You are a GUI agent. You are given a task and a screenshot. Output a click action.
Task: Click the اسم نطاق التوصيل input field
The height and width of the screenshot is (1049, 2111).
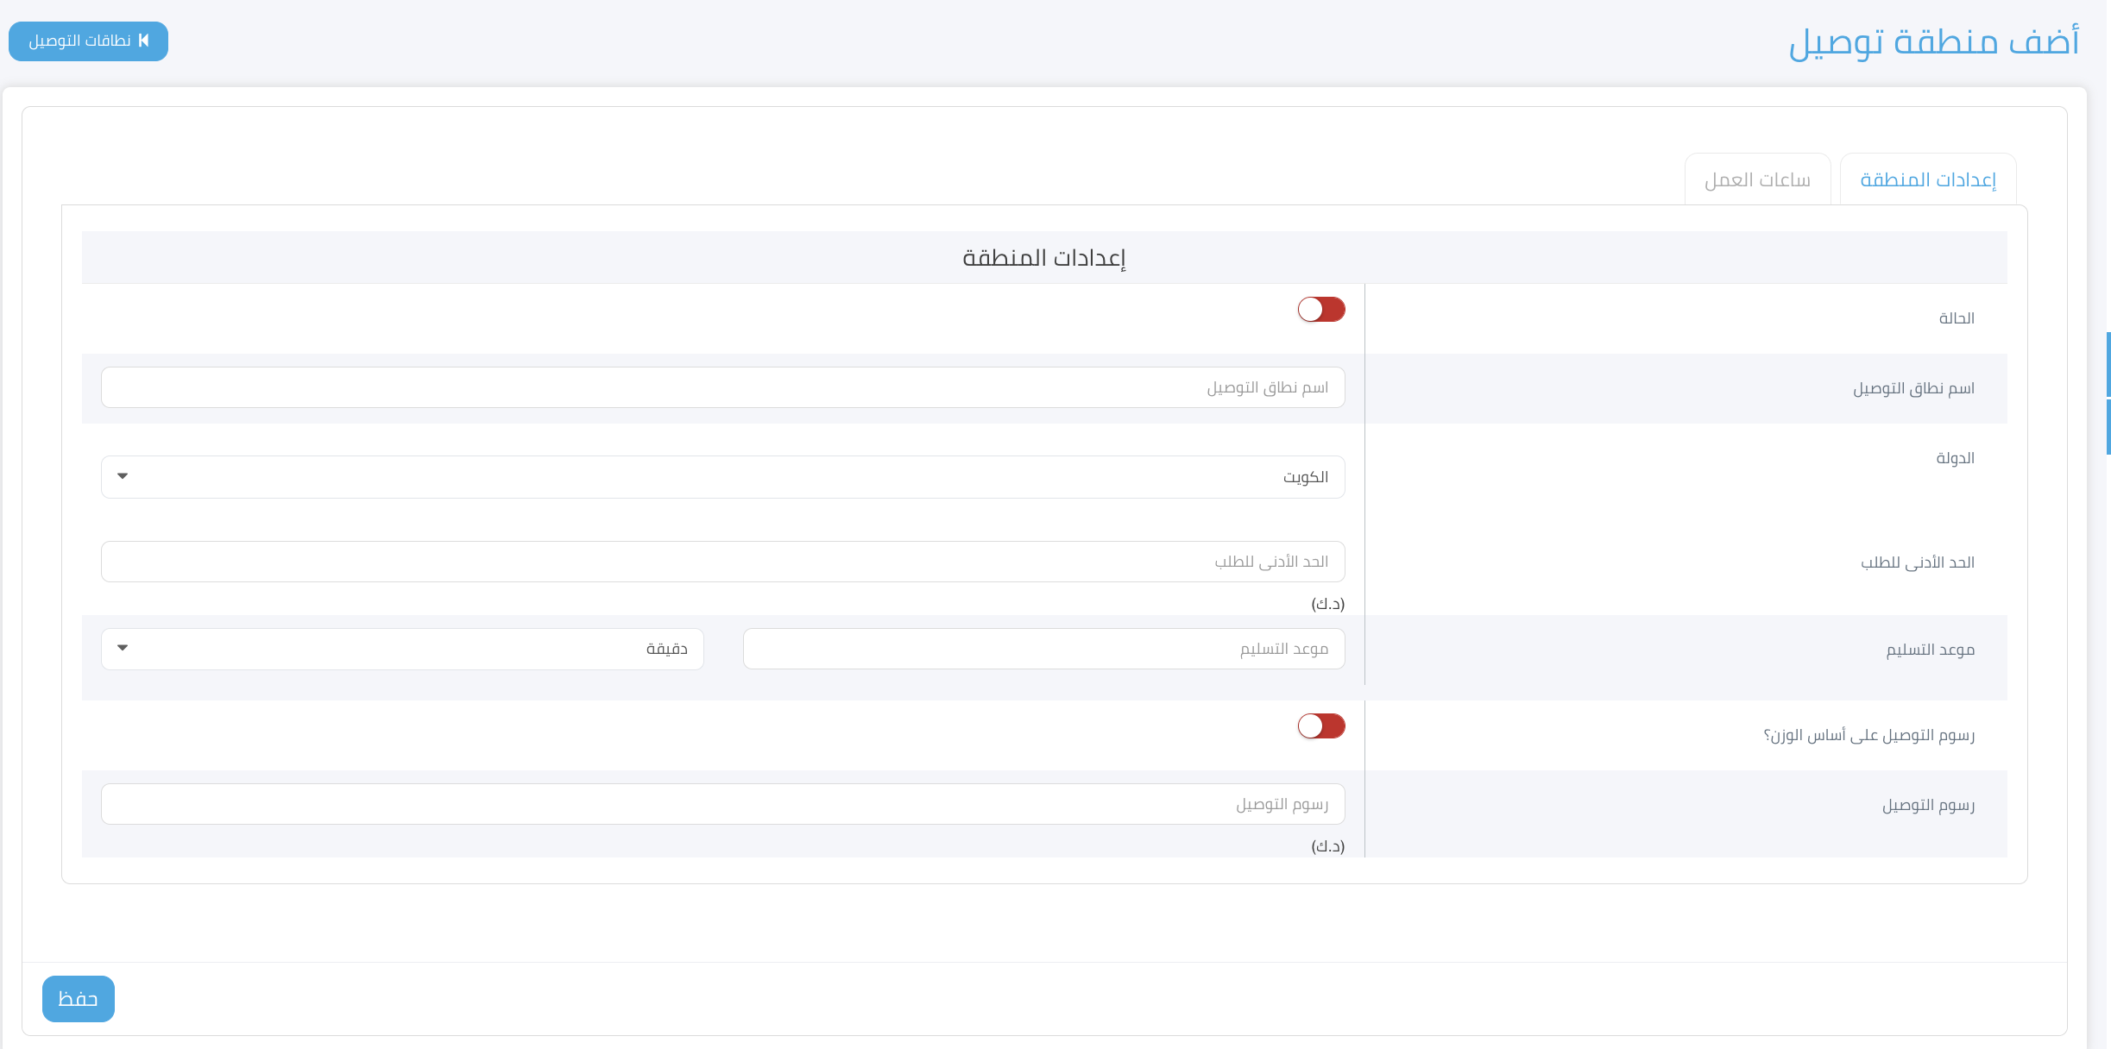[x=722, y=387]
